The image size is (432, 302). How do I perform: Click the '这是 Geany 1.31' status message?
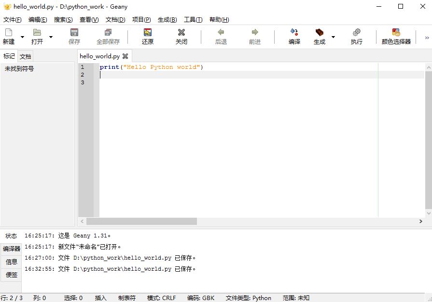68,236
